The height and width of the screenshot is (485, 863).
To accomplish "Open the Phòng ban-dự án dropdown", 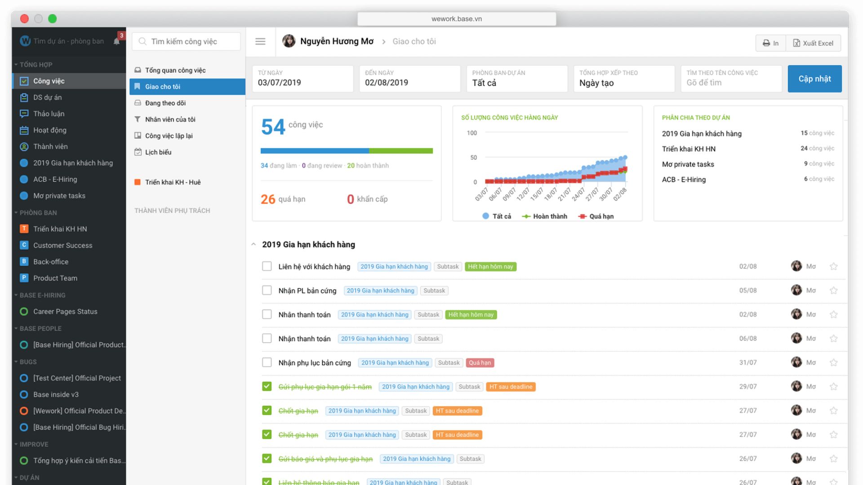I will pyautogui.click(x=517, y=79).
